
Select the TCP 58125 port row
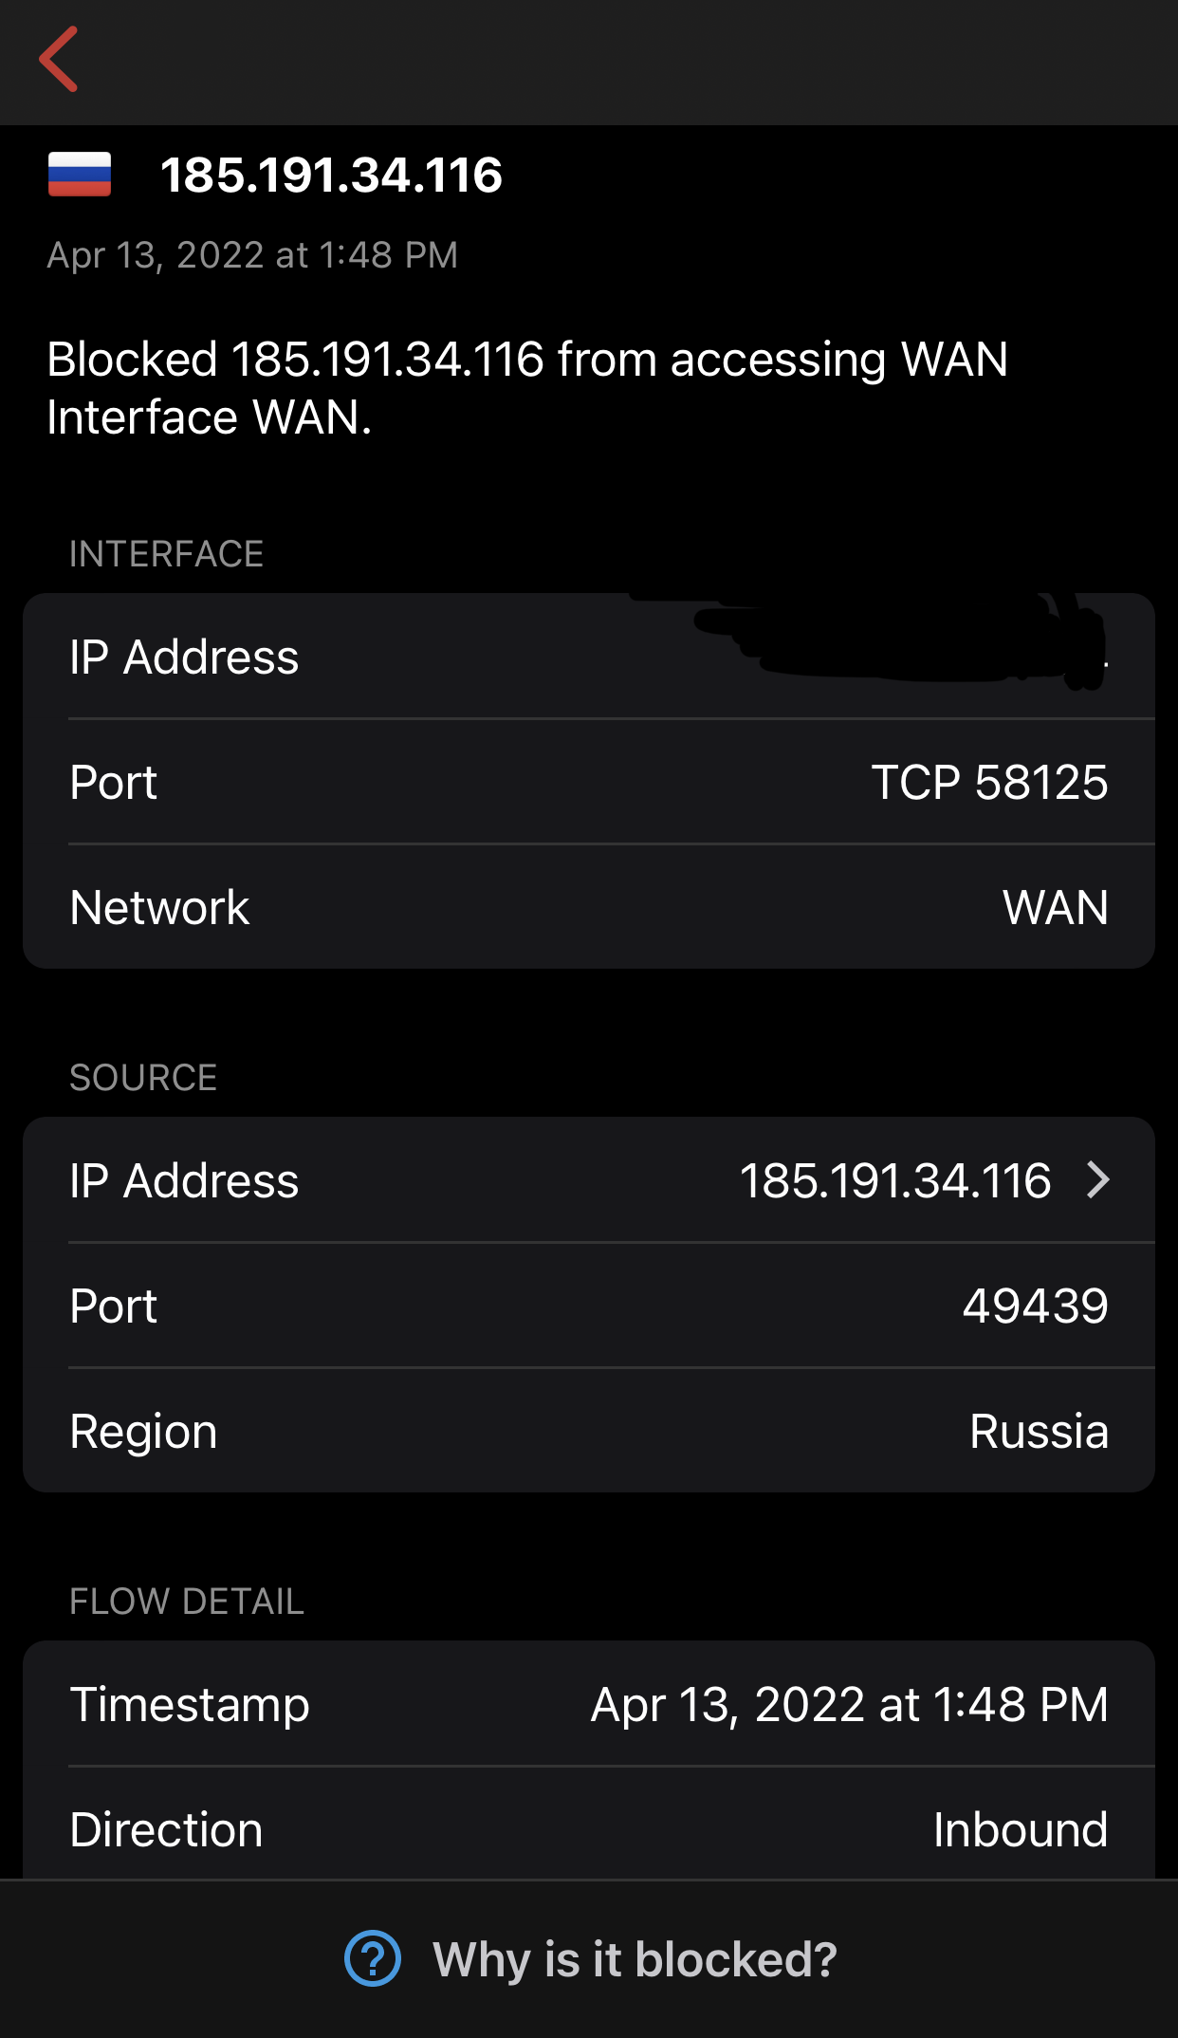tap(588, 783)
